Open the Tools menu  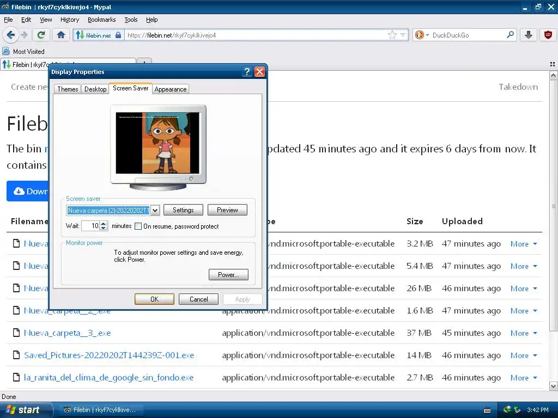(131, 20)
